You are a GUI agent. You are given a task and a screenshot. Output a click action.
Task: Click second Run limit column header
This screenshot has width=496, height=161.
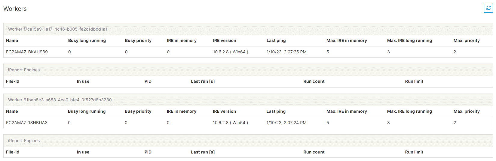[x=414, y=152]
